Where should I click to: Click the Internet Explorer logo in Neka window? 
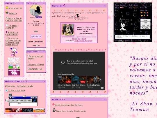coord(34,101)
